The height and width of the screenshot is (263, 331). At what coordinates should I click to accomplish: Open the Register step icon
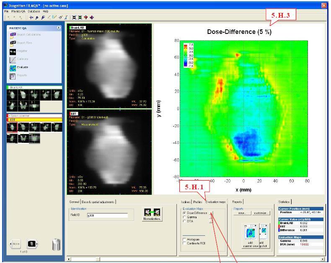tap(13, 52)
